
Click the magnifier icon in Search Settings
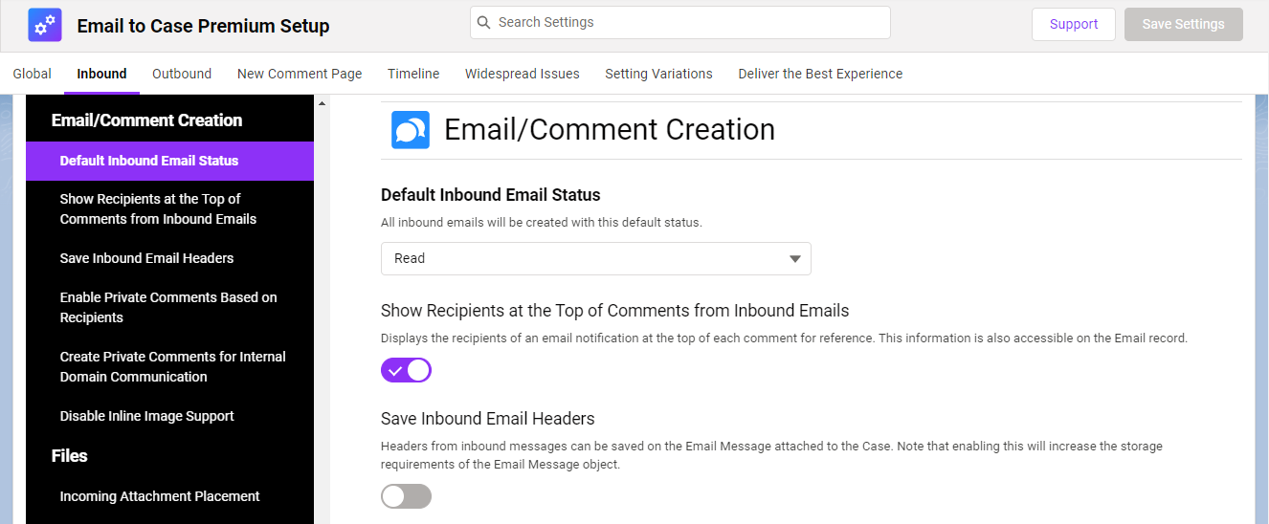pyautogui.click(x=484, y=22)
